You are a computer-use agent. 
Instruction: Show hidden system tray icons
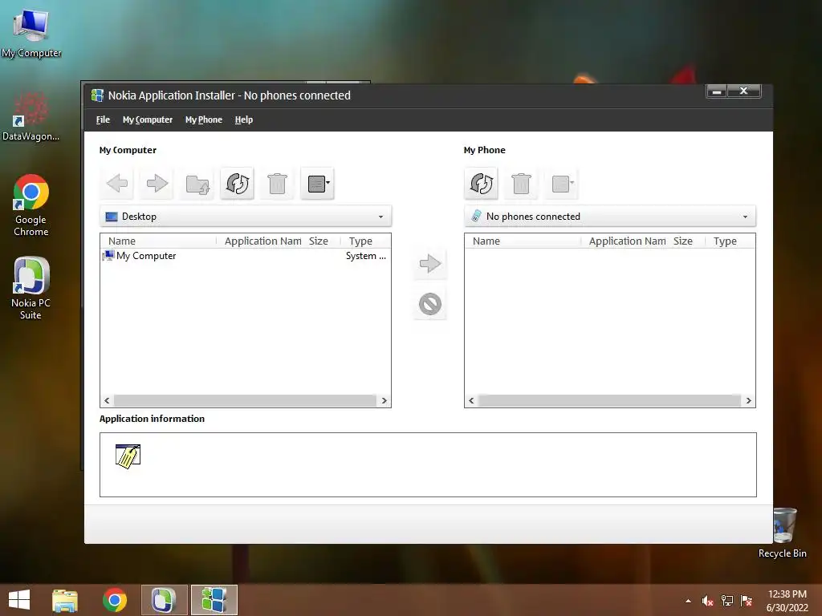tap(688, 602)
